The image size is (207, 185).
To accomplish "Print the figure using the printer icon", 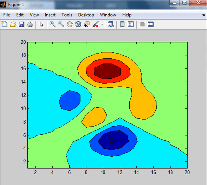I will (30, 24).
